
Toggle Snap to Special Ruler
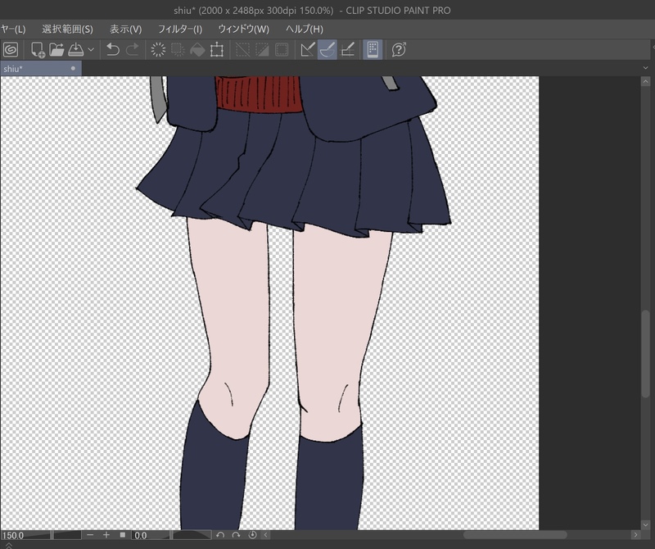pyautogui.click(x=327, y=50)
